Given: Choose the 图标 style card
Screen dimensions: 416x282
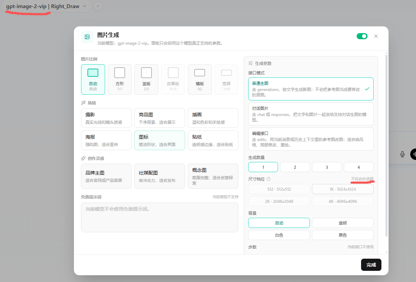Looking at the screenshot, I should pos(160,140).
